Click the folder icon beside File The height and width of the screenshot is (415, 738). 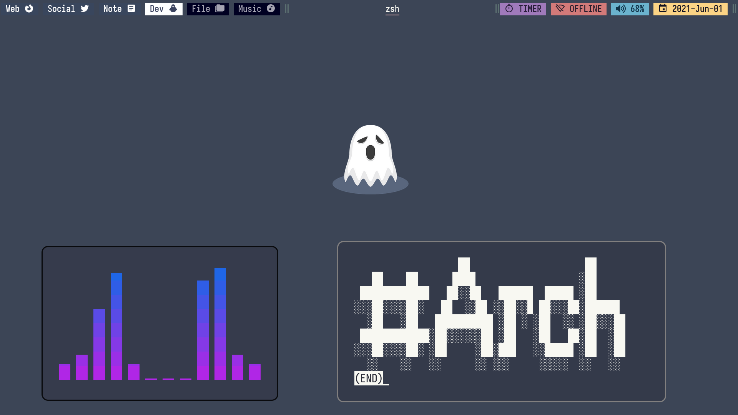(220, 8)
